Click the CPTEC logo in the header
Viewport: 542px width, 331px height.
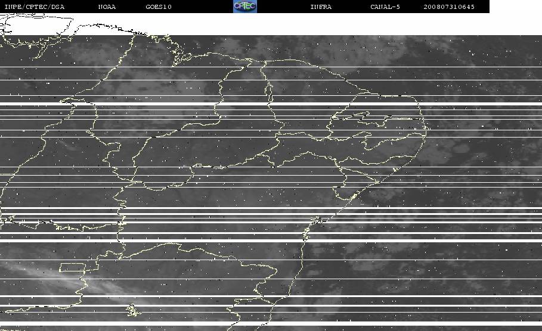[x=245, y=6]
